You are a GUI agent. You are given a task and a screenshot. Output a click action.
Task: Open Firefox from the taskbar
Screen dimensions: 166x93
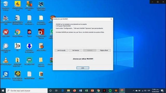click(x=74, y=91)
